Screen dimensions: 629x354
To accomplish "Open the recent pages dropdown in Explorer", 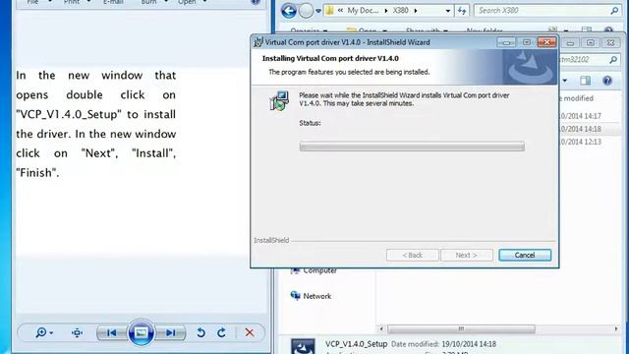I will pos(318,11).
